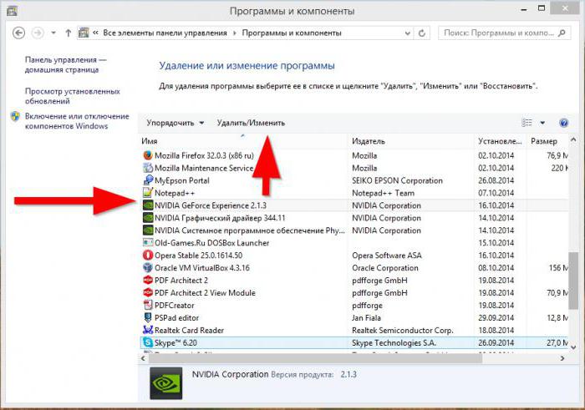The image size is (585, 410).
Task: Click publisher Realtek Semiconductor Corp.
Action: point(403,330)
